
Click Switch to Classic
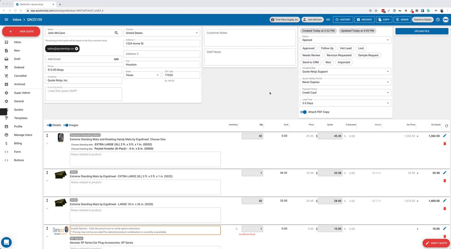point(423,20)
